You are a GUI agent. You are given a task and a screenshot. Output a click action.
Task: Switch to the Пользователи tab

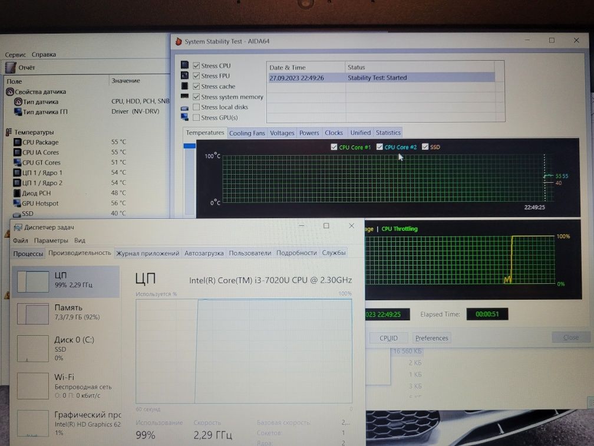click(250, 253)
